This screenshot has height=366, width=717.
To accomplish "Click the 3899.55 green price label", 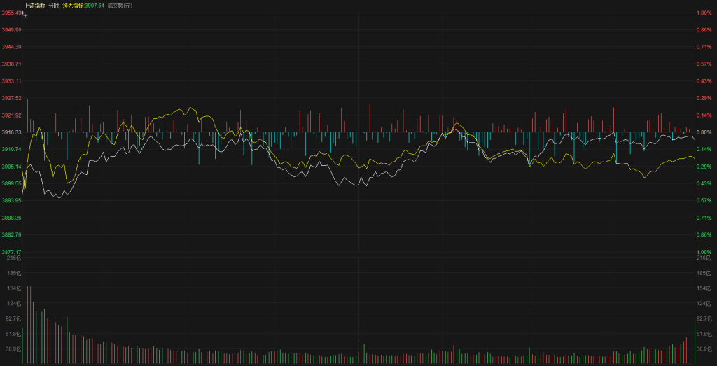I will [x=12, y=183].
